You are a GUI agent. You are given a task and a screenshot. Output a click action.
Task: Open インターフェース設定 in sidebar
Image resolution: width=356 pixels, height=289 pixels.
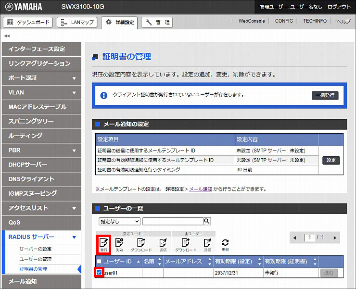pos(41,49)
